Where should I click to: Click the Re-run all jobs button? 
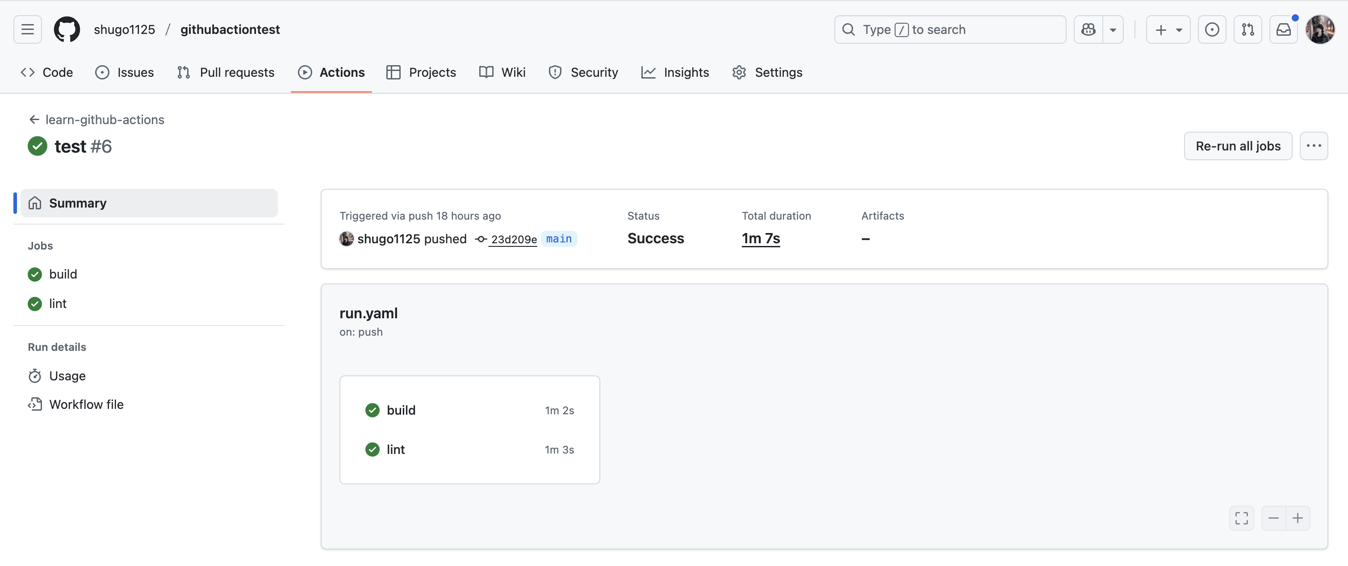(x=1238, y=146)
